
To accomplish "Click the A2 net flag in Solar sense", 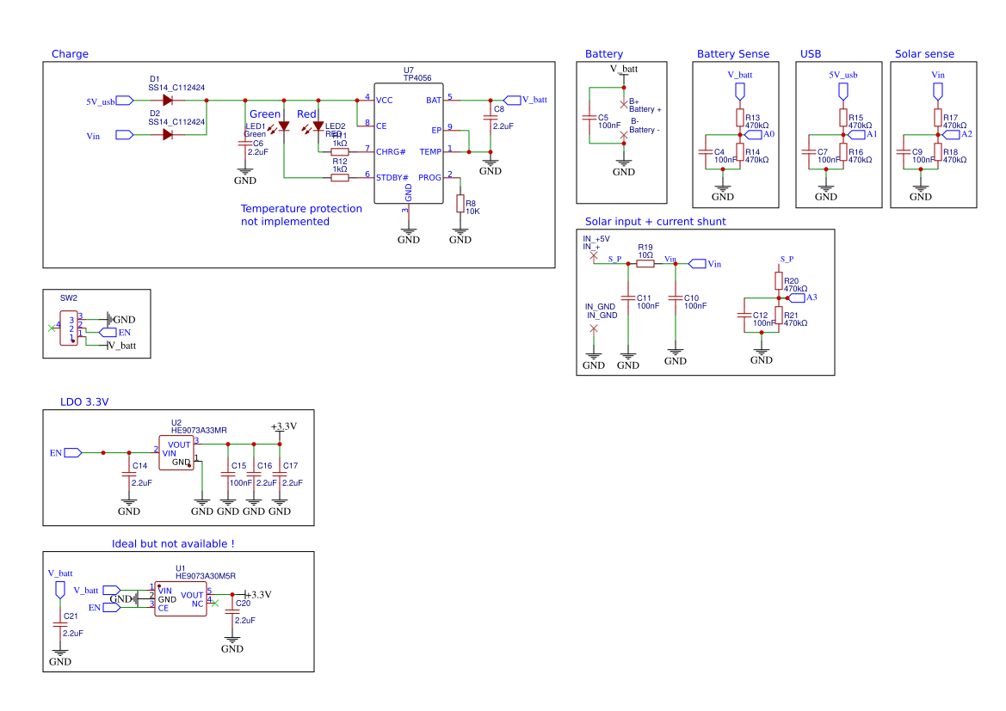I will click(951, 135).
